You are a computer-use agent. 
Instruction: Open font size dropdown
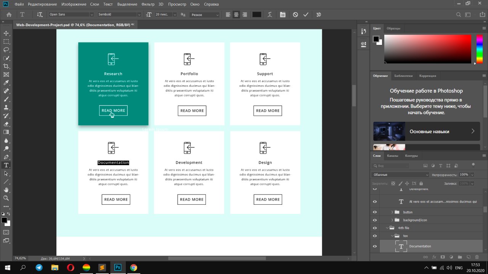point(175,14)
